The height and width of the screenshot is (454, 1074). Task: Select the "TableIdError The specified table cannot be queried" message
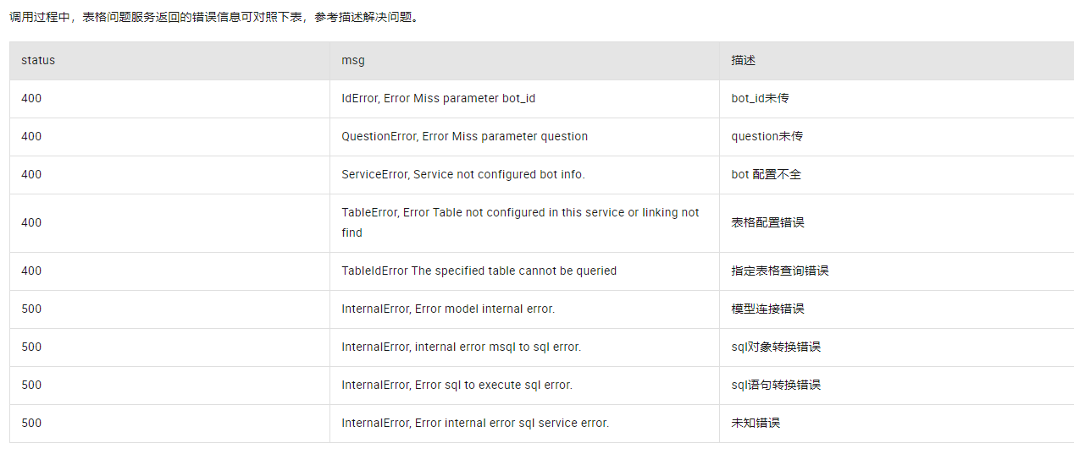tap(479, 271)
